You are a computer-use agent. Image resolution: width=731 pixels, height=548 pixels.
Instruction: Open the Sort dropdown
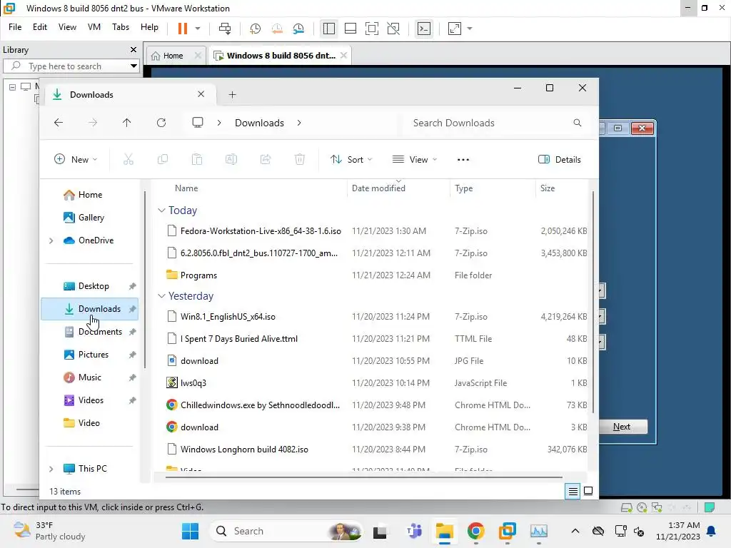(351, 159)
